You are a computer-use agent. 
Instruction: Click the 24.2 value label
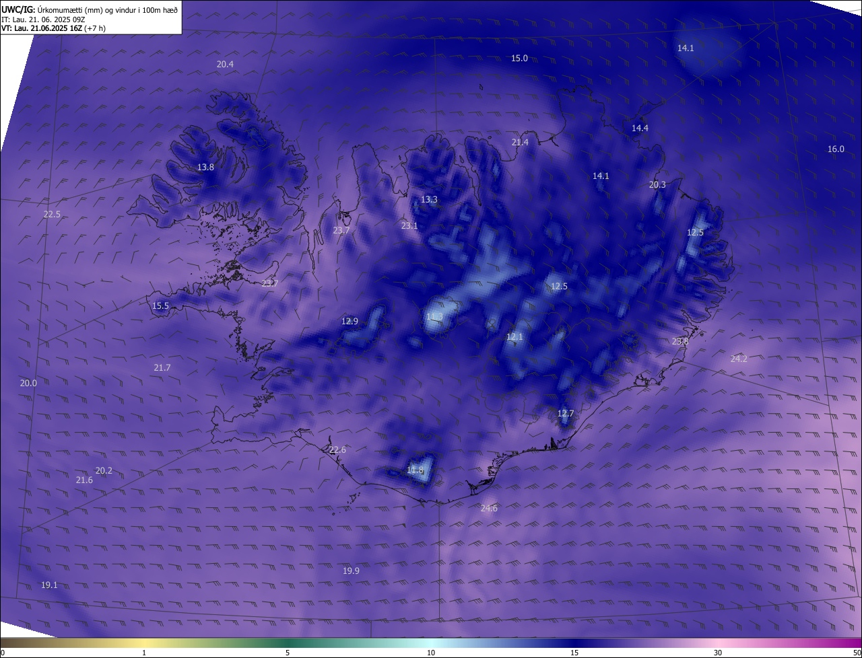tap(739, 359)
